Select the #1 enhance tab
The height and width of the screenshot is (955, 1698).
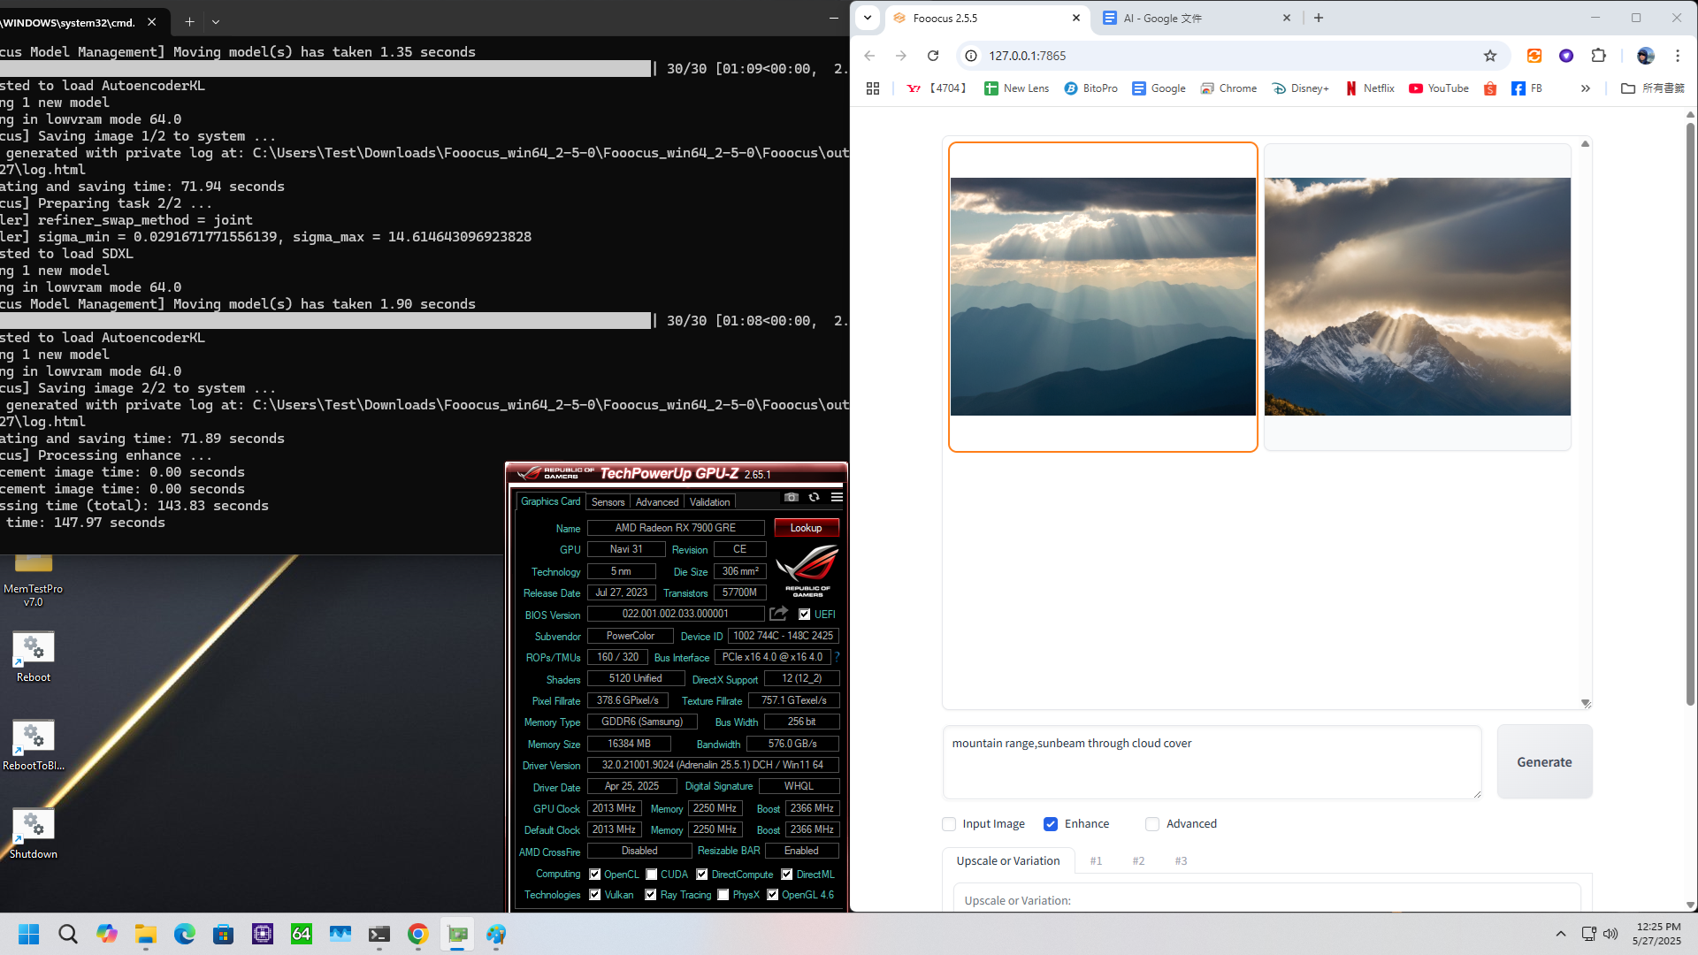click(1096, 860)
